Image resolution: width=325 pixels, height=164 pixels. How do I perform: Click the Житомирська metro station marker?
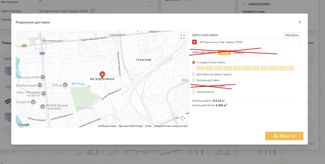62,41
